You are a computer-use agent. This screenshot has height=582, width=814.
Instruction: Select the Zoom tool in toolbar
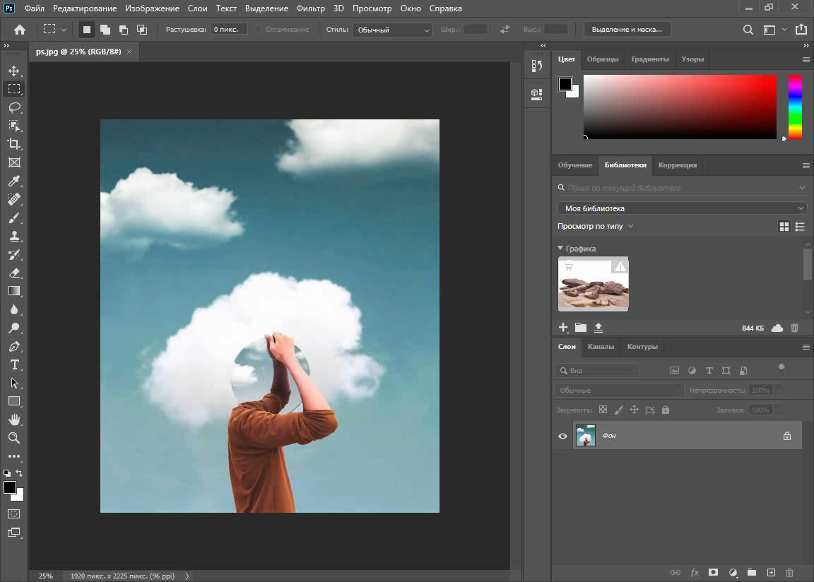coord(14,438)
